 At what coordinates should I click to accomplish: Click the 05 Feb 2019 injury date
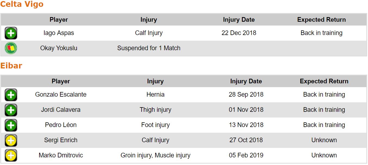coord(246,156)
